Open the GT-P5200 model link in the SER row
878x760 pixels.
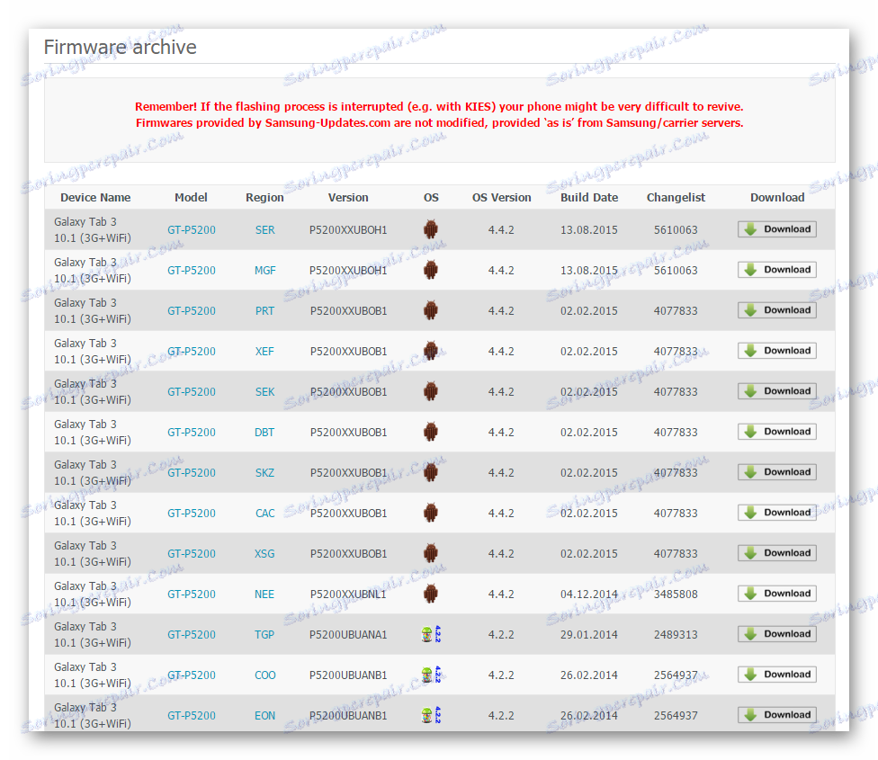(192, 230)
